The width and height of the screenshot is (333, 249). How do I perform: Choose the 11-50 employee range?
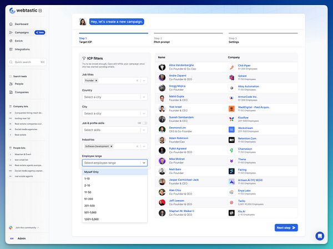coord(115,192)
